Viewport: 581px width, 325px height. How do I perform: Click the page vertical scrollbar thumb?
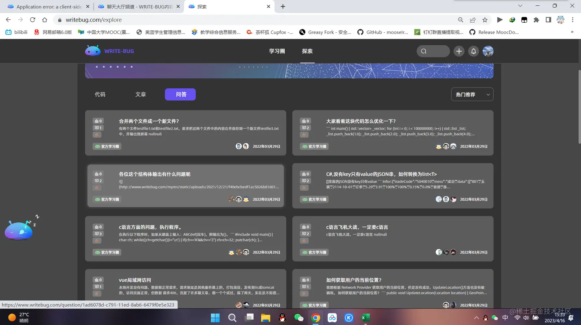[x=579, y=108]
